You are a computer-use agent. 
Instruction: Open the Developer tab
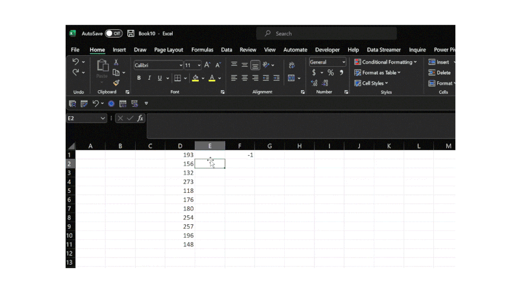pos(328,50)
